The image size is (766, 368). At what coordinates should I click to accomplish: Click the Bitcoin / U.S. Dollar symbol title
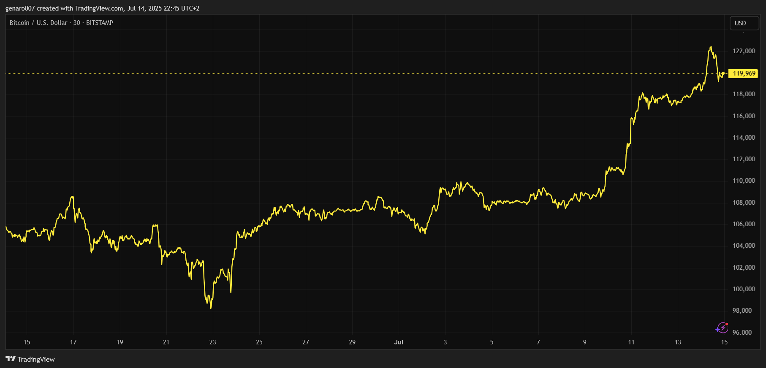coord(38,23)
